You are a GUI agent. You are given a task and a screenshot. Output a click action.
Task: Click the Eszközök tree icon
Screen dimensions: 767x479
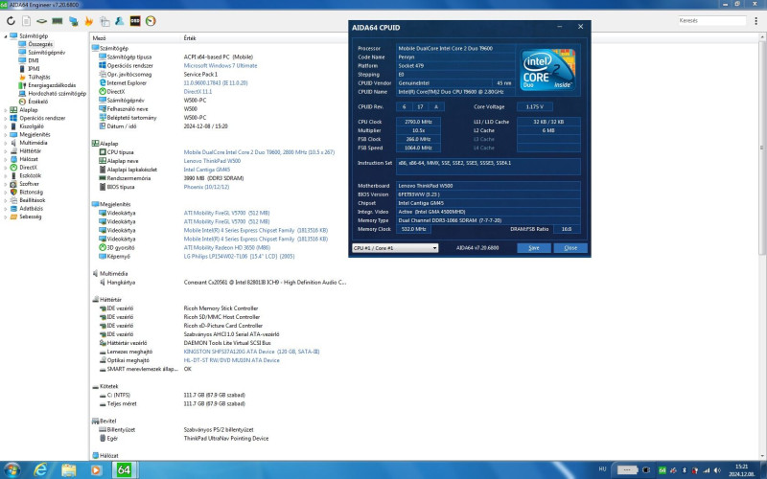coord(13,175)
